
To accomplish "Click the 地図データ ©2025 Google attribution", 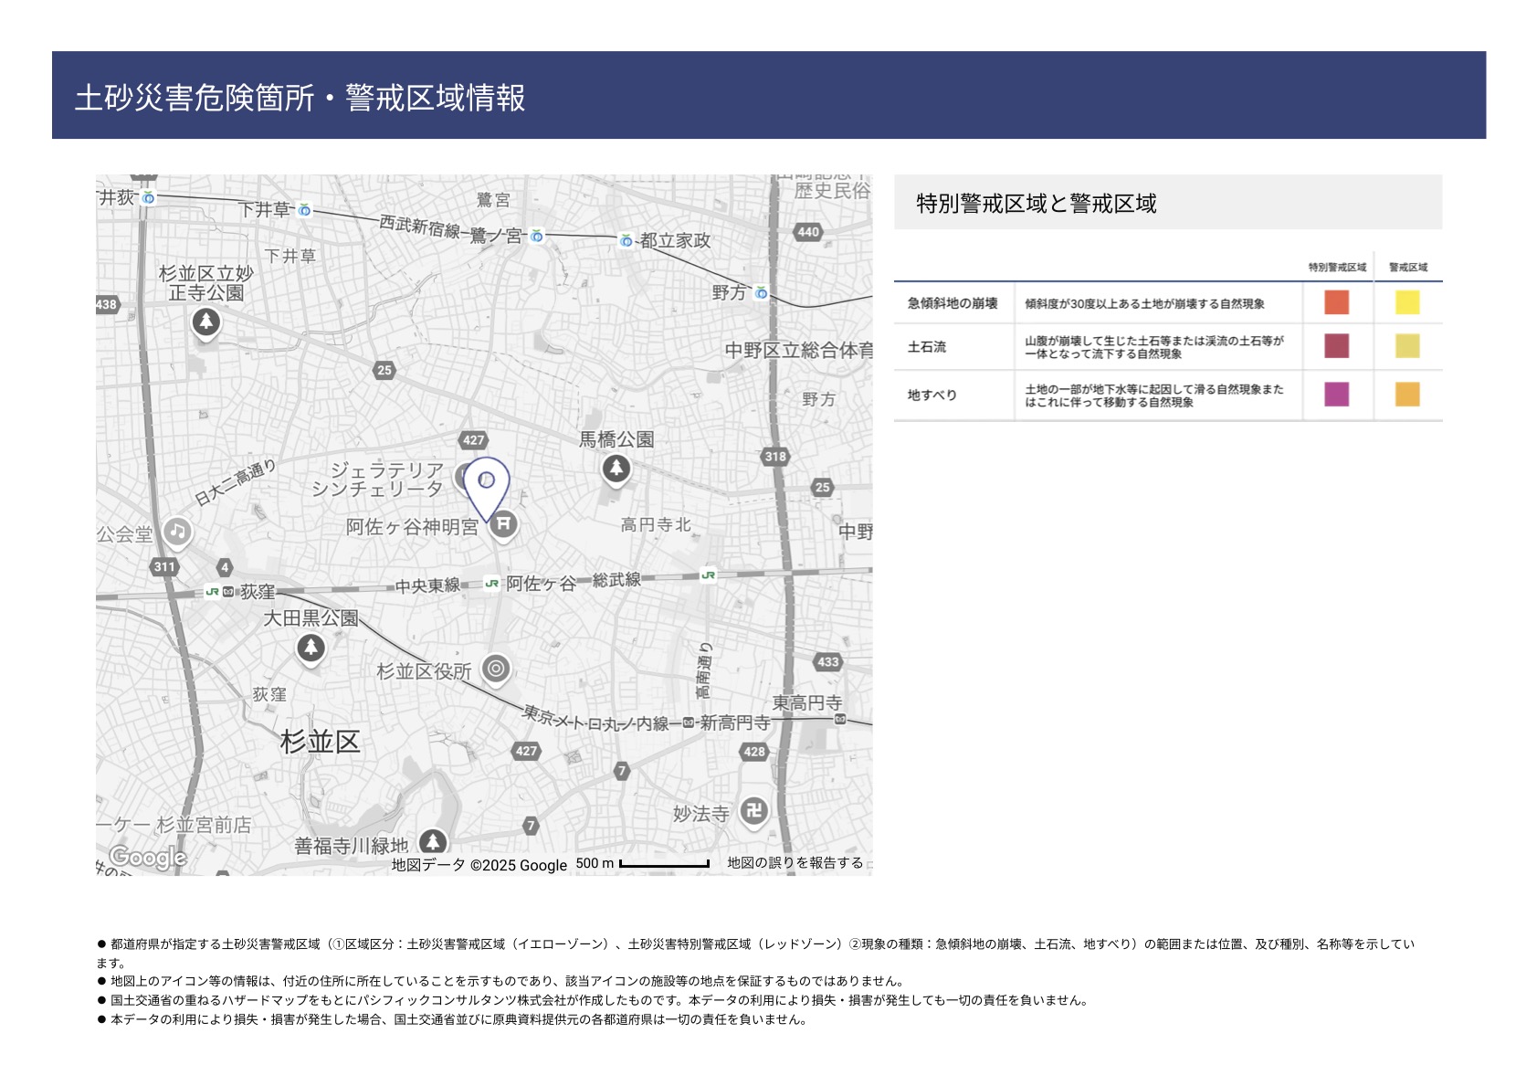I will pos(479,865).
